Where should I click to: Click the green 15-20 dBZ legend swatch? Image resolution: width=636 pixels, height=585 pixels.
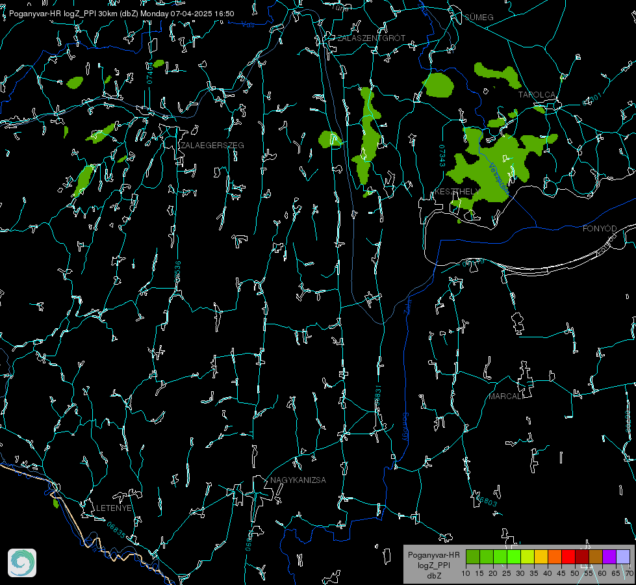487,556
